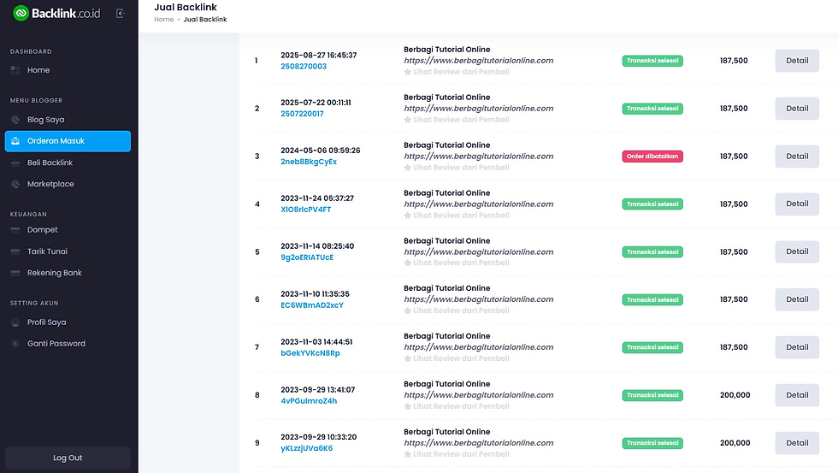Screen dimensions: 838x473
Task: Click the Log Out button
Action: tap(68, 458)
